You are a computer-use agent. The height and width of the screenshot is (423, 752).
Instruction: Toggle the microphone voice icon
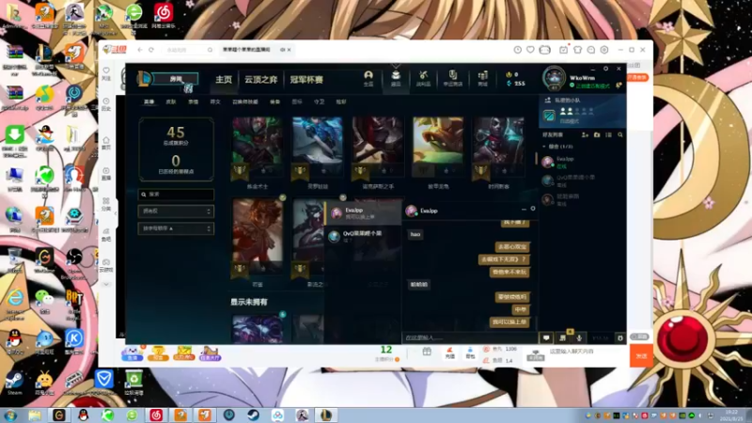[x=579, y=338]
